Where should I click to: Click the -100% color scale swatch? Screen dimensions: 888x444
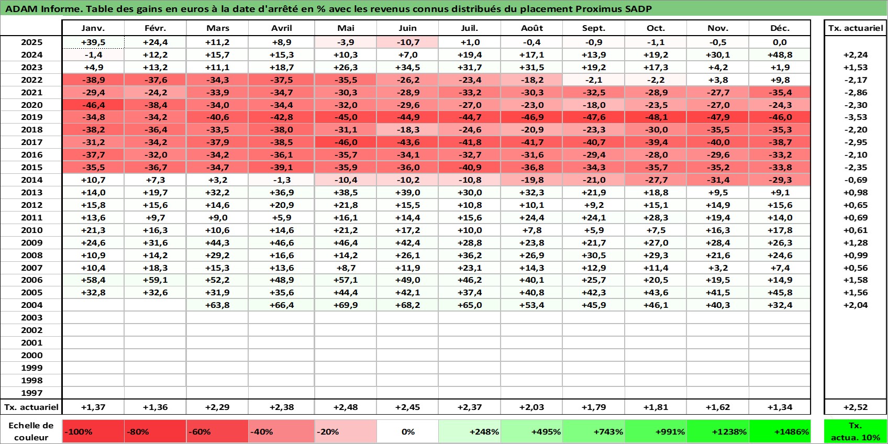pyautogui.click(x=93, y=431)
